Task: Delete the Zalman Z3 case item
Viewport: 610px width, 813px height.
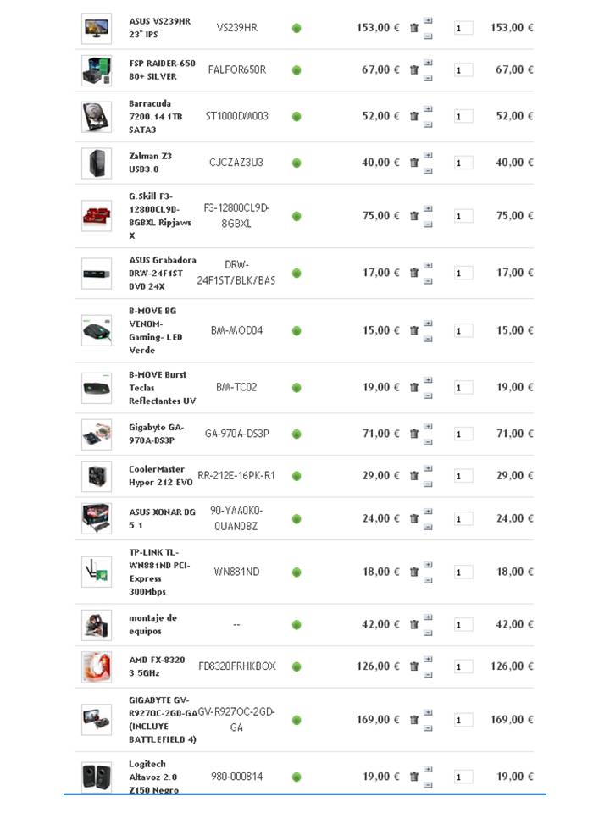Action: coord(414,163)
